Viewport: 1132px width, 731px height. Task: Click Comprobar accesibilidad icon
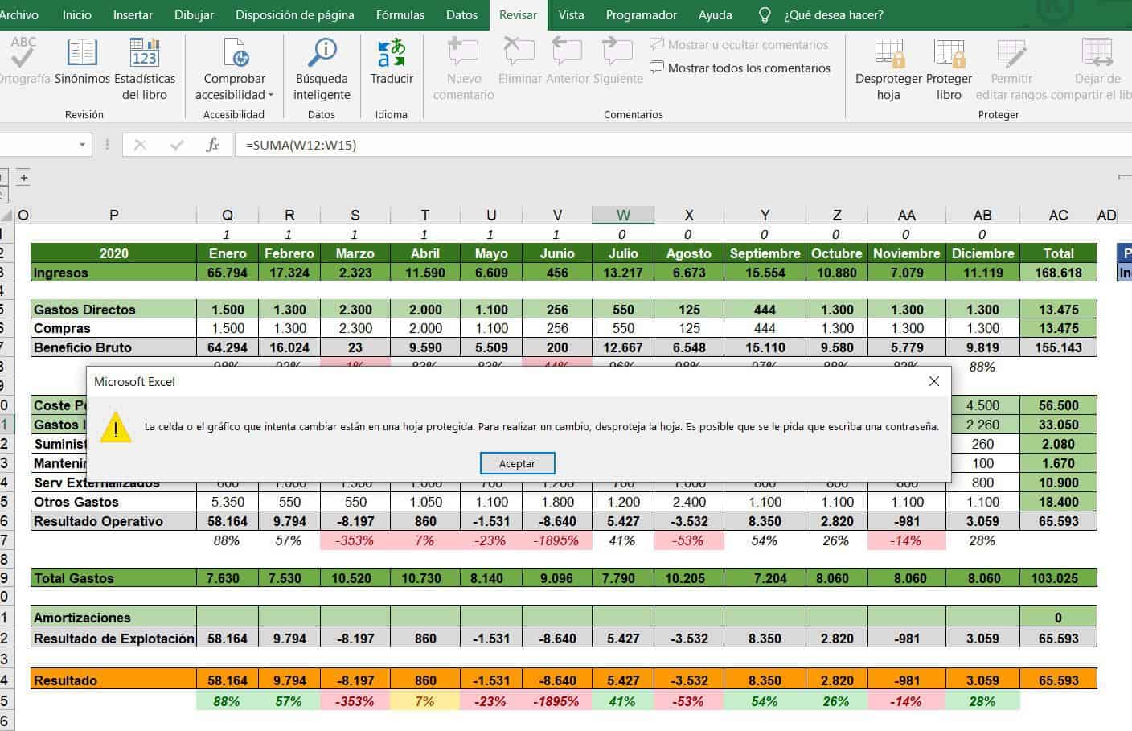coord(236,53)
